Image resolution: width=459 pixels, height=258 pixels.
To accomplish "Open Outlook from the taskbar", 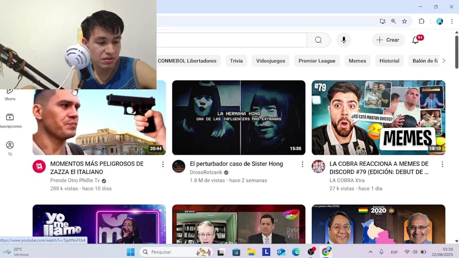I will [281, 252].
